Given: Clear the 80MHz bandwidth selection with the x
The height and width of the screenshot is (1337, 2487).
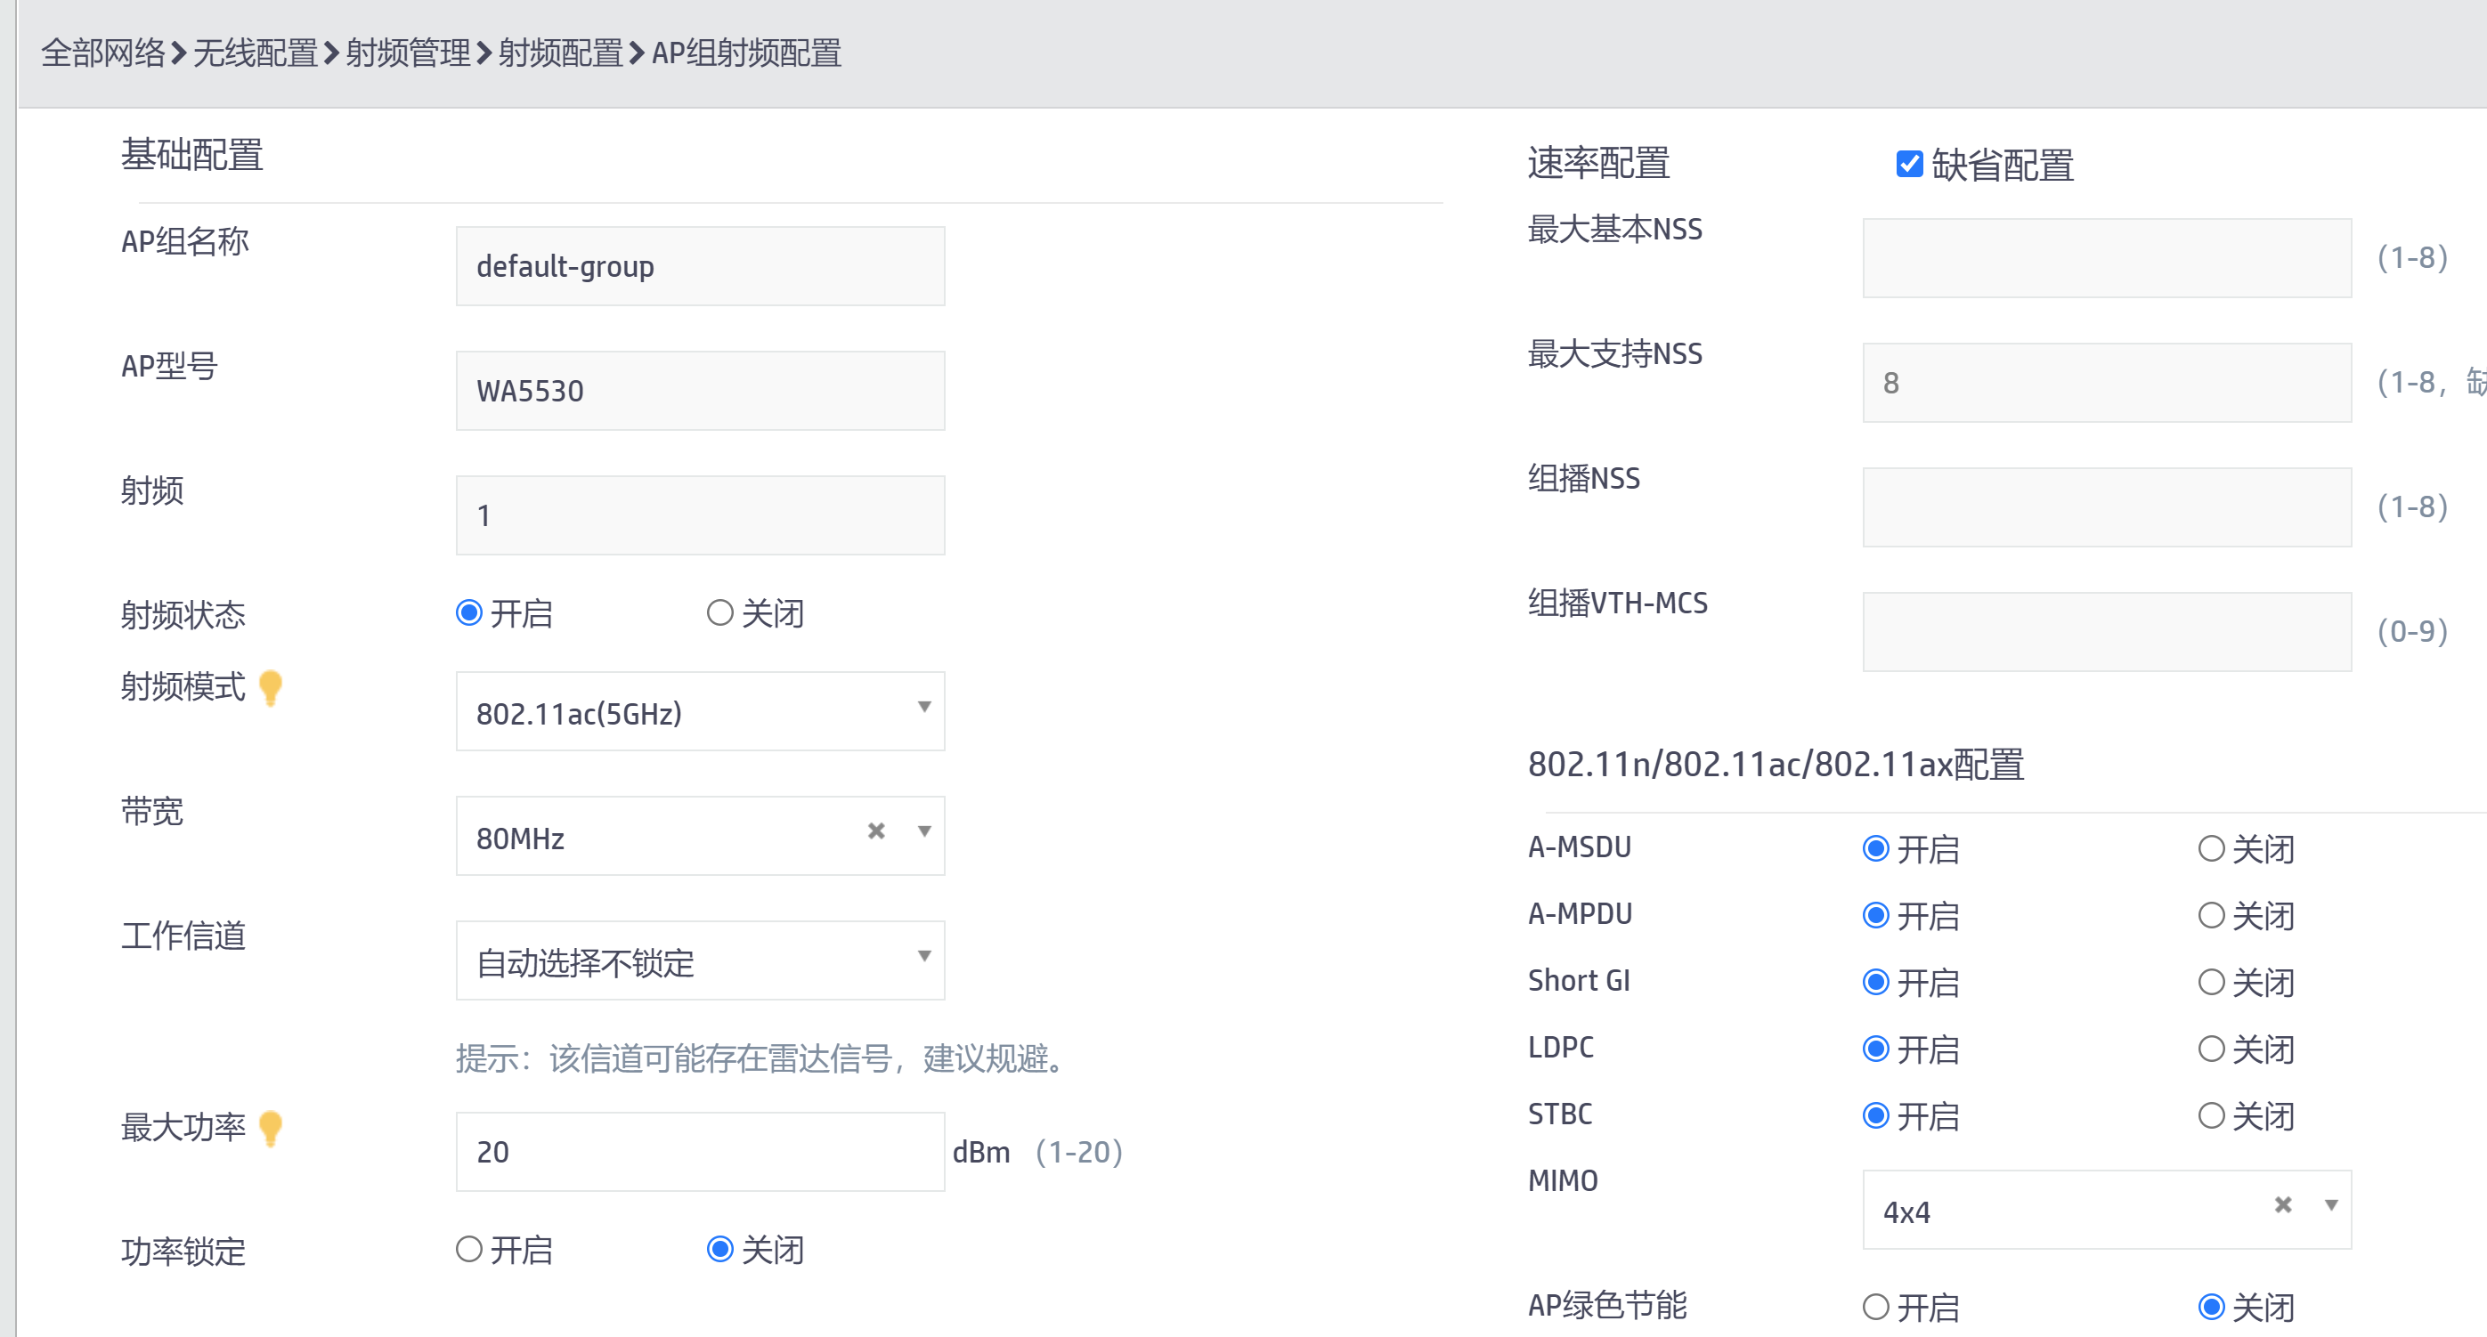Looking at the screenshot, I should click(x=875, y=831).
